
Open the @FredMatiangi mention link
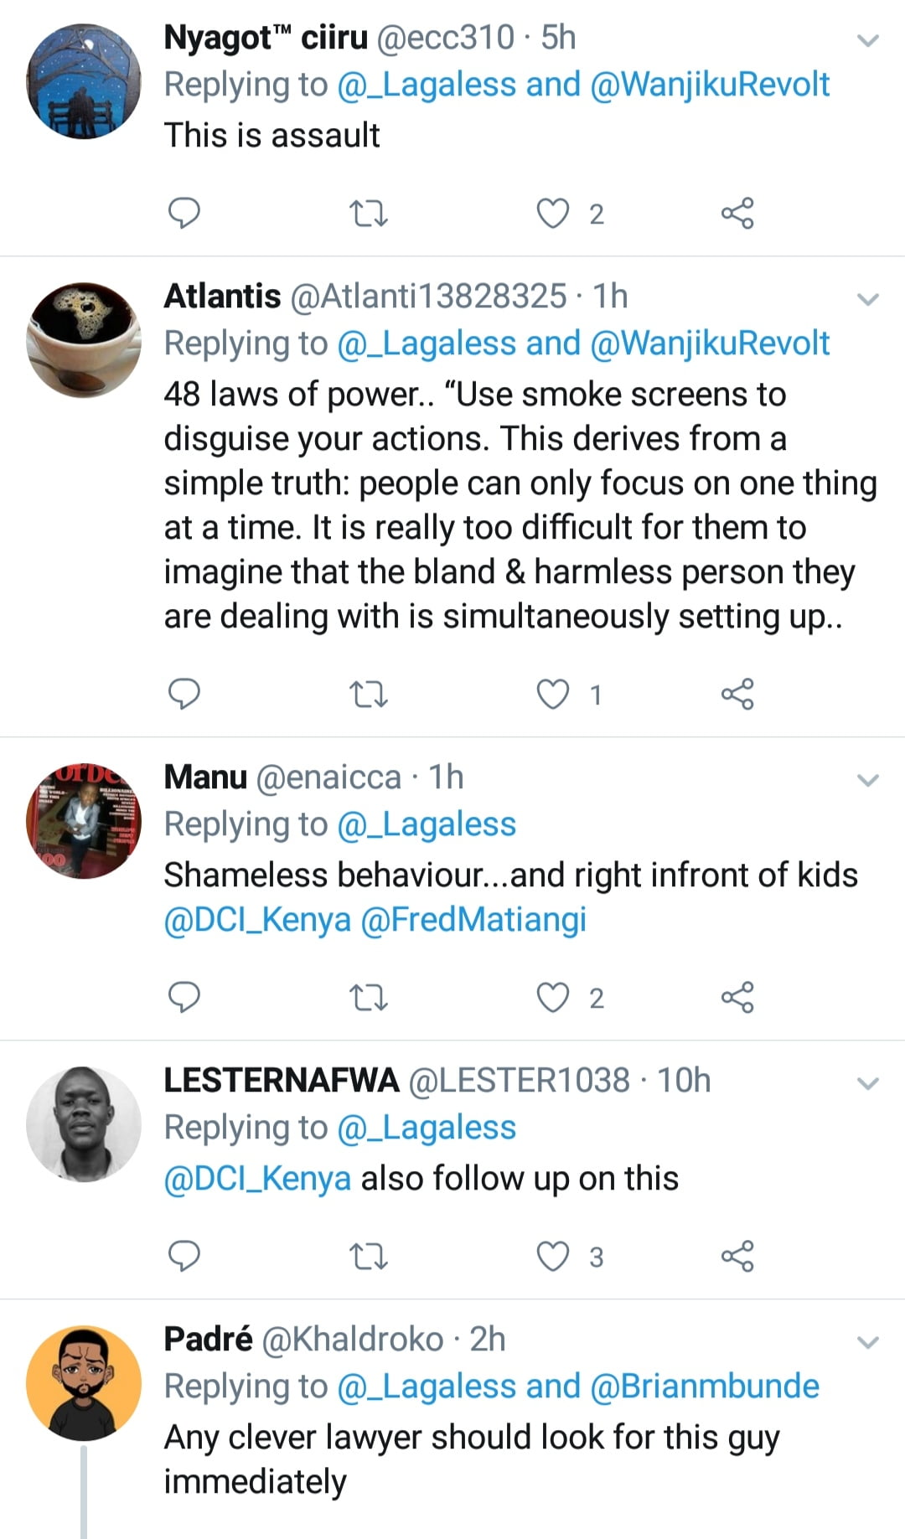tap(473, 920)
